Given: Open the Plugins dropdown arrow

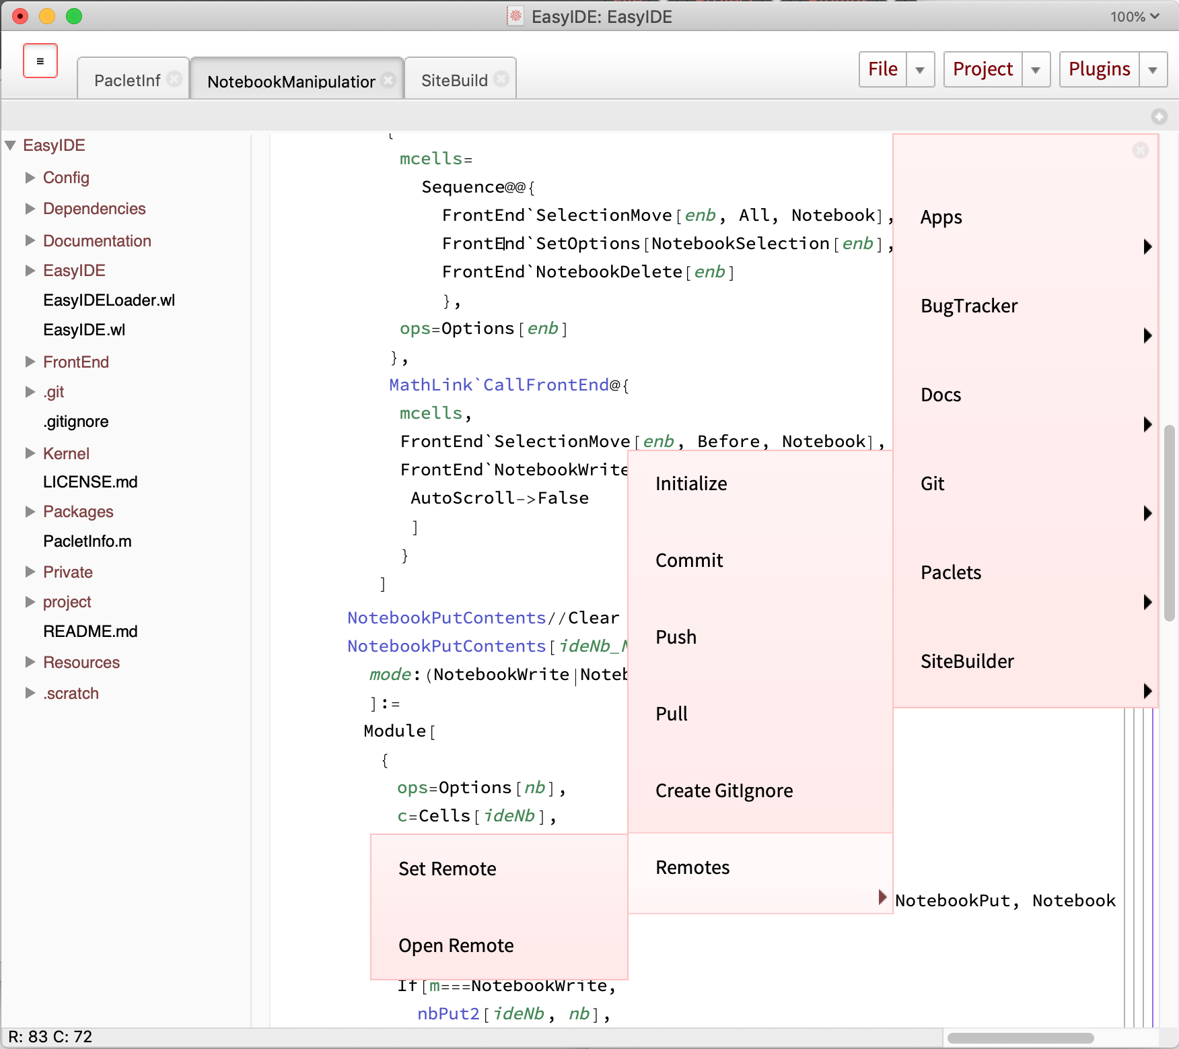Looking at the screenshot, I should tap(1153, 69).
